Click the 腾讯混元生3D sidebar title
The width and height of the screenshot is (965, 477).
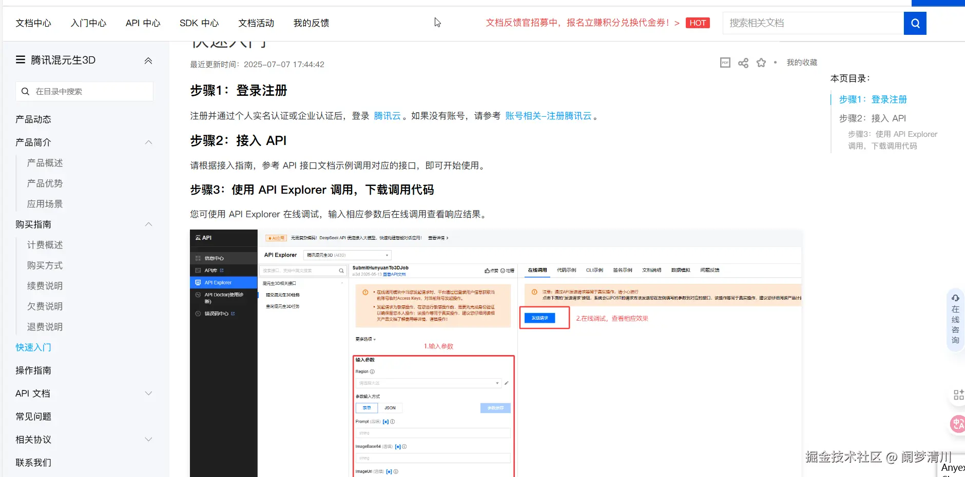tap(63, 60)
